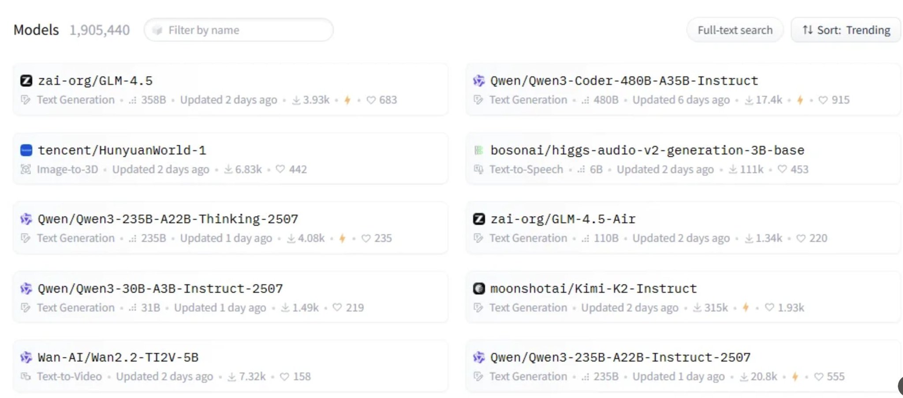Open bosonai/higgs-audio-v2-generation-3B-base
The image size is (903, 398).
tap(647, 151)
